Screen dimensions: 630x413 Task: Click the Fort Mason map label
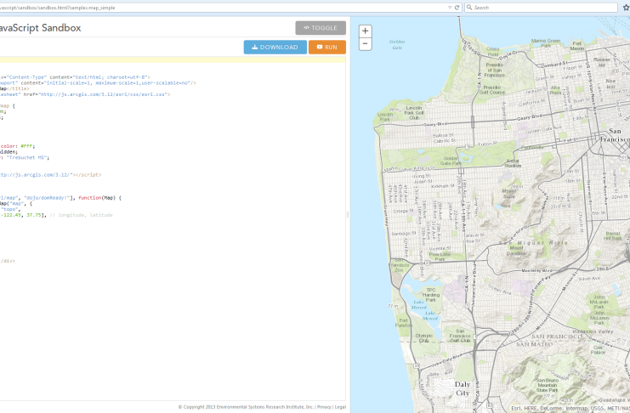pyautogui.click(x=577, y=46)
